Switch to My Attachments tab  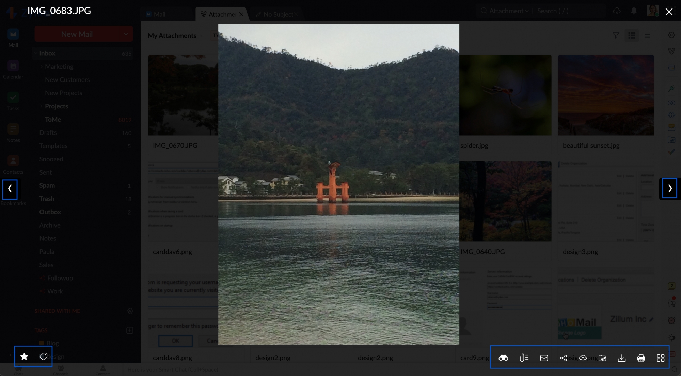click(172, 35)
